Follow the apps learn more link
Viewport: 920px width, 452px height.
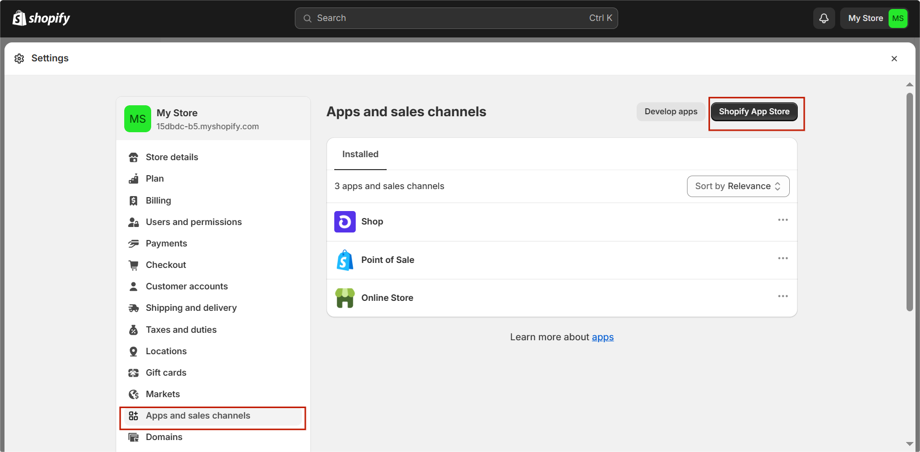coord(603,337)
